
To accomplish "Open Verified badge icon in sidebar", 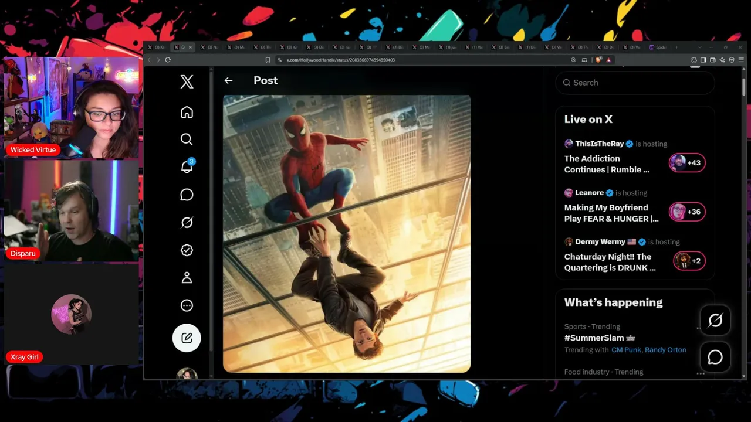I will point(187,250).
